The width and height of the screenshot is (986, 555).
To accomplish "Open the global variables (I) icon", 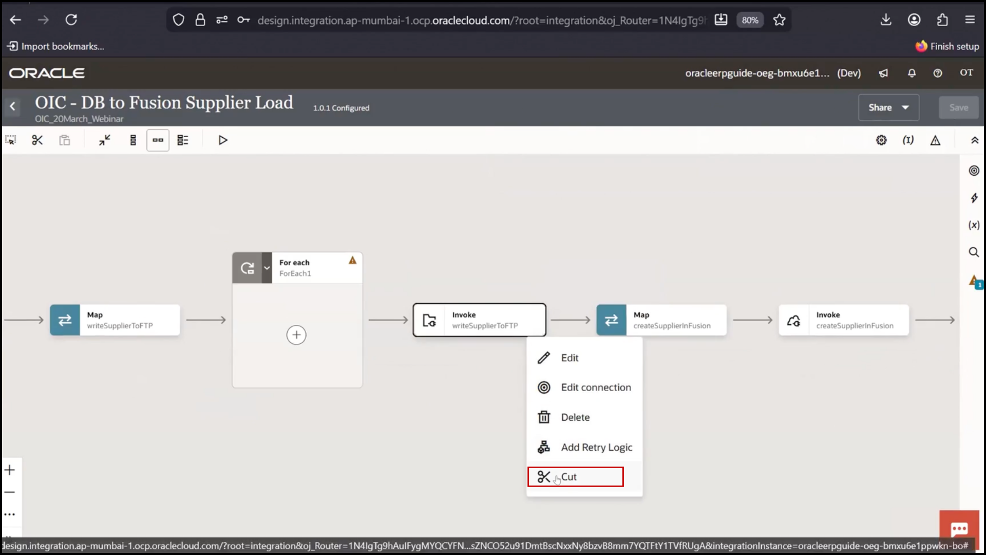I will pyautogui.click(x=908, y=140).
